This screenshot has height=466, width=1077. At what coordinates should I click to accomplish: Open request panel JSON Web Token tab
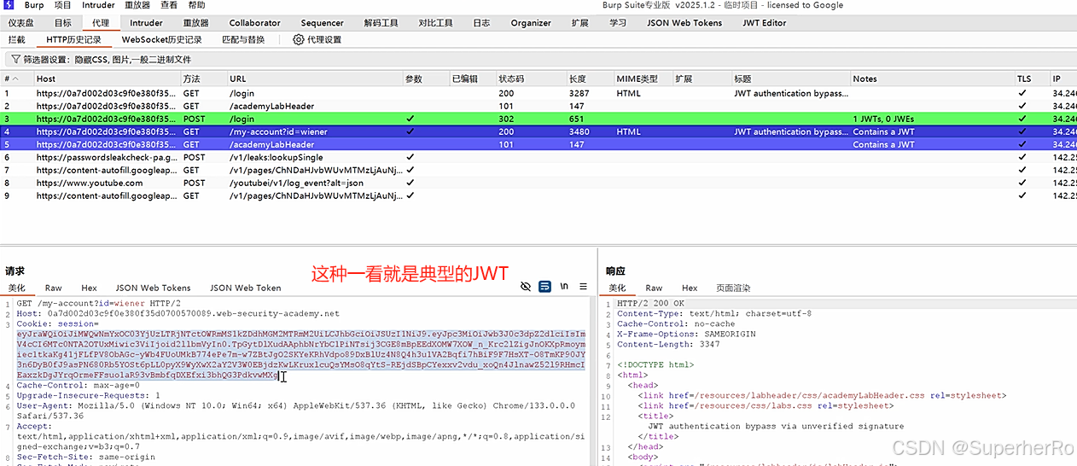pos(246,288)
